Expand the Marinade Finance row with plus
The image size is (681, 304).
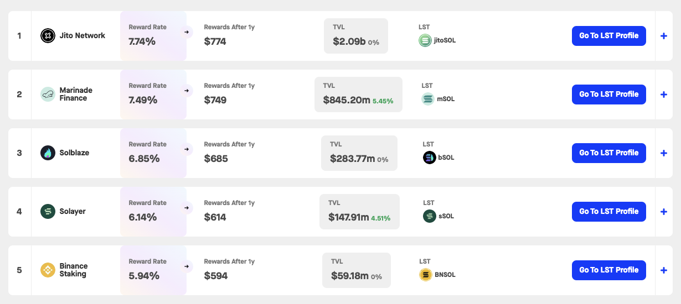click(x=664, y=95)
